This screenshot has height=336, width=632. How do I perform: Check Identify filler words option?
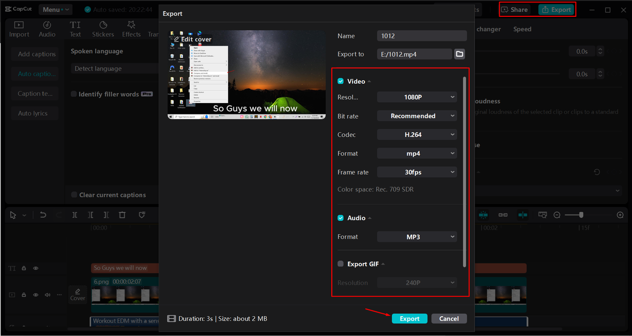(74, 94)
